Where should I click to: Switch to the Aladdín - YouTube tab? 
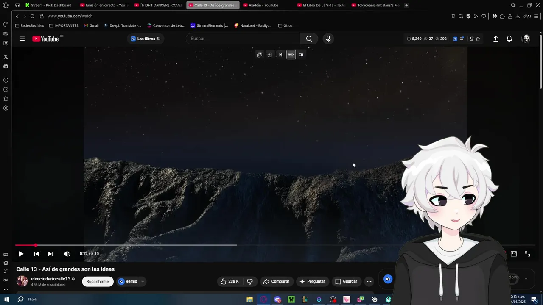pyautogui.click(x=267, y=5)
